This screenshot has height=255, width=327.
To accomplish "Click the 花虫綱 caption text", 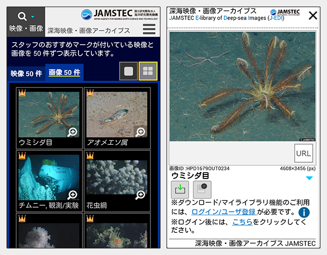I will (97, 205).
